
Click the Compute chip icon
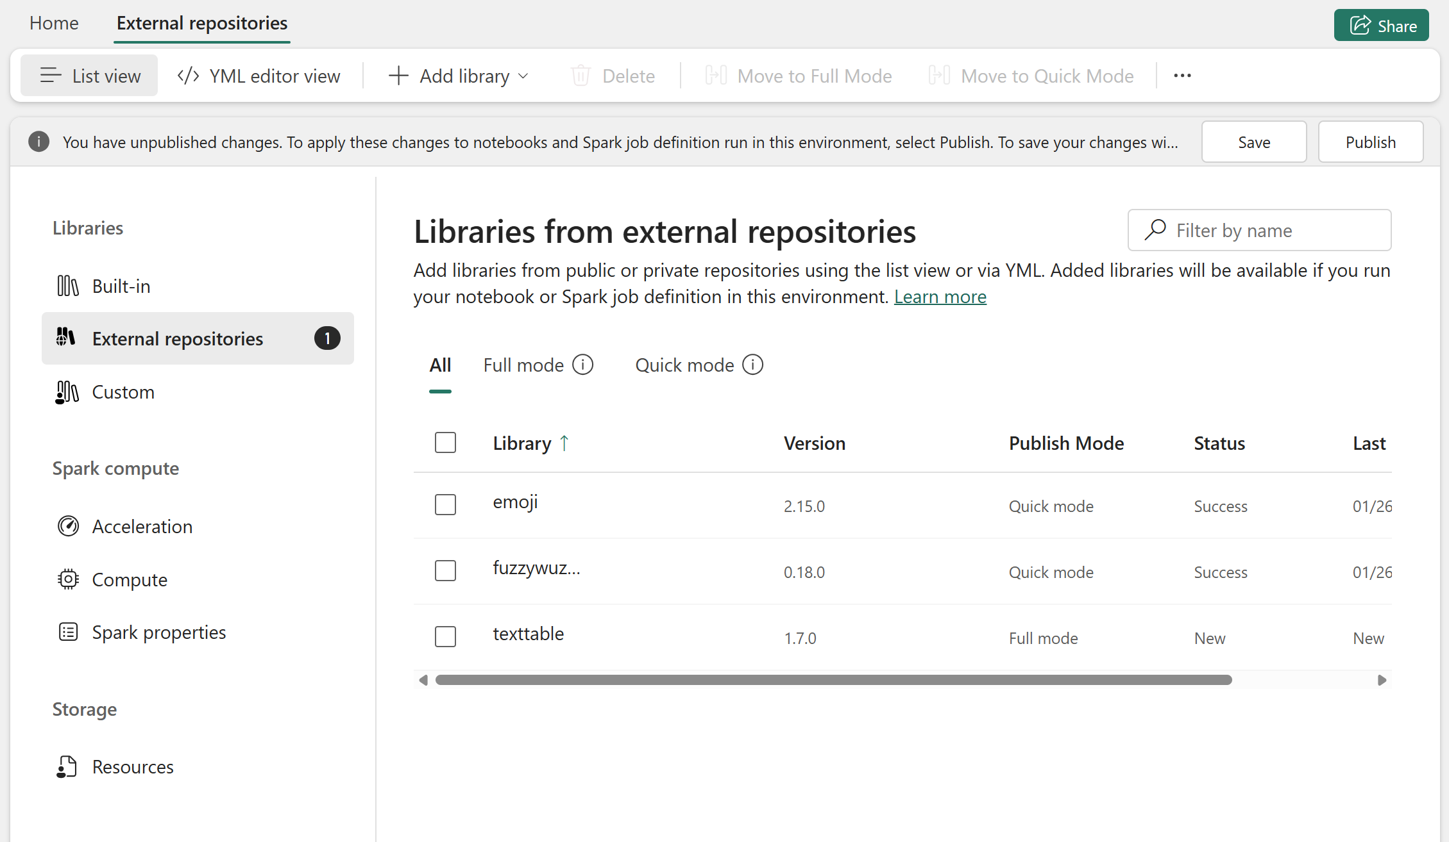click(68, 579)
